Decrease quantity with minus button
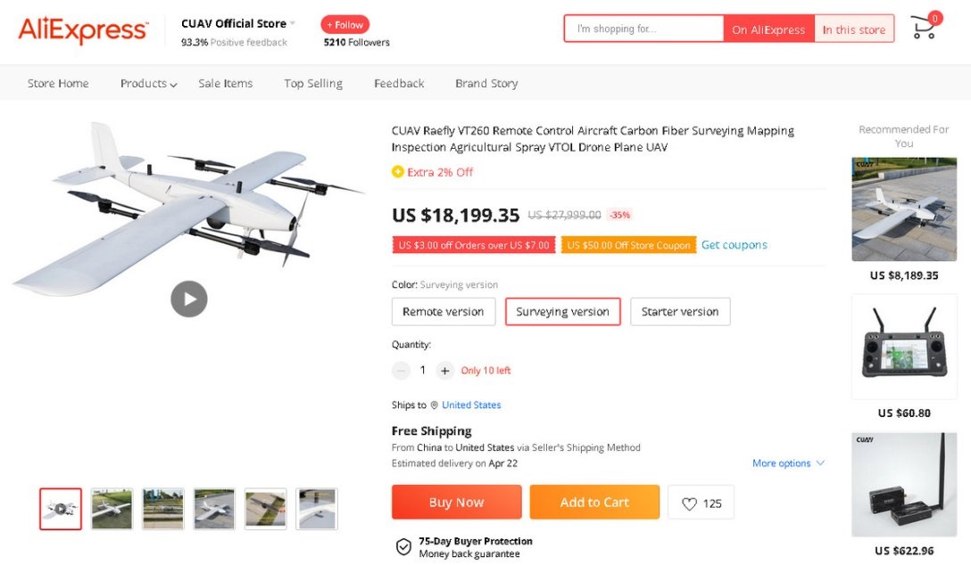971x565 pixels. pos(402,371)
